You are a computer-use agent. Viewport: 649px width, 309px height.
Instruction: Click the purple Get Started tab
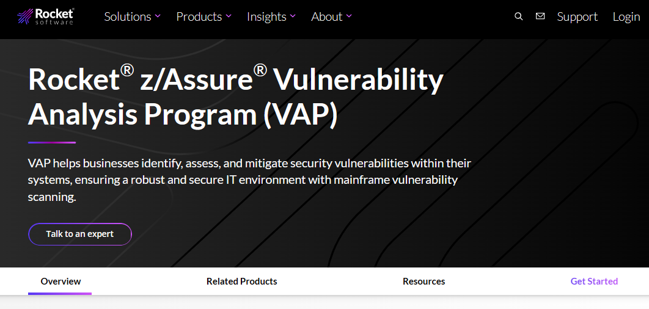point(594,282)
